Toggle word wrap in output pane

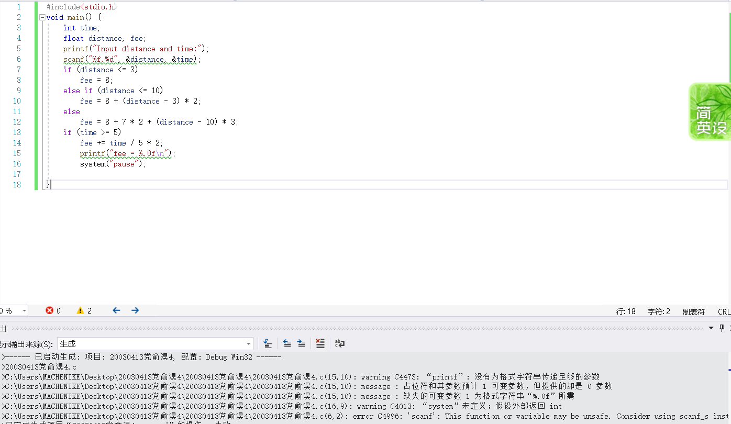pyautogui.click(x=340, y=343)
